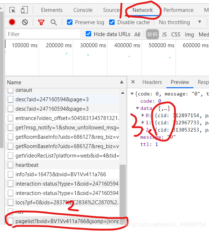Show the Headers tab of the request

[152, 82]
